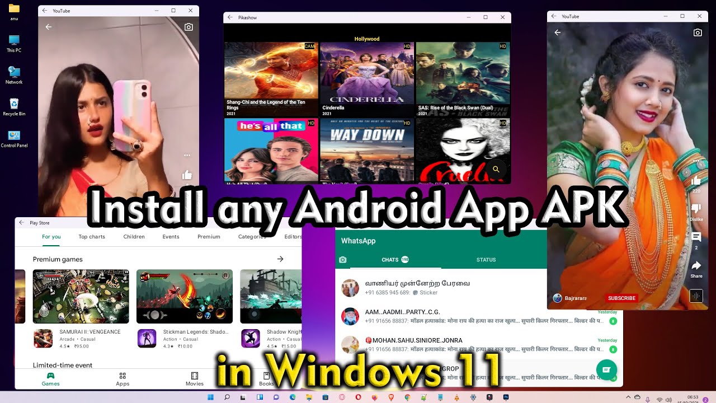Click the back arrow in Play Store window
The height and width of the screenshot is (403, 716).
point(22,223)
